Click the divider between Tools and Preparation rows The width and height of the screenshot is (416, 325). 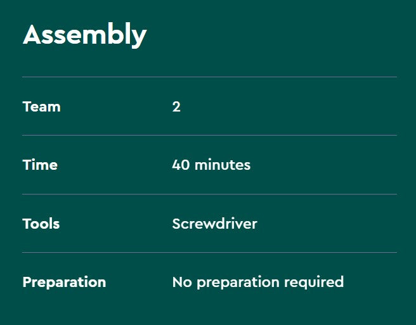(x=209, y=252)
